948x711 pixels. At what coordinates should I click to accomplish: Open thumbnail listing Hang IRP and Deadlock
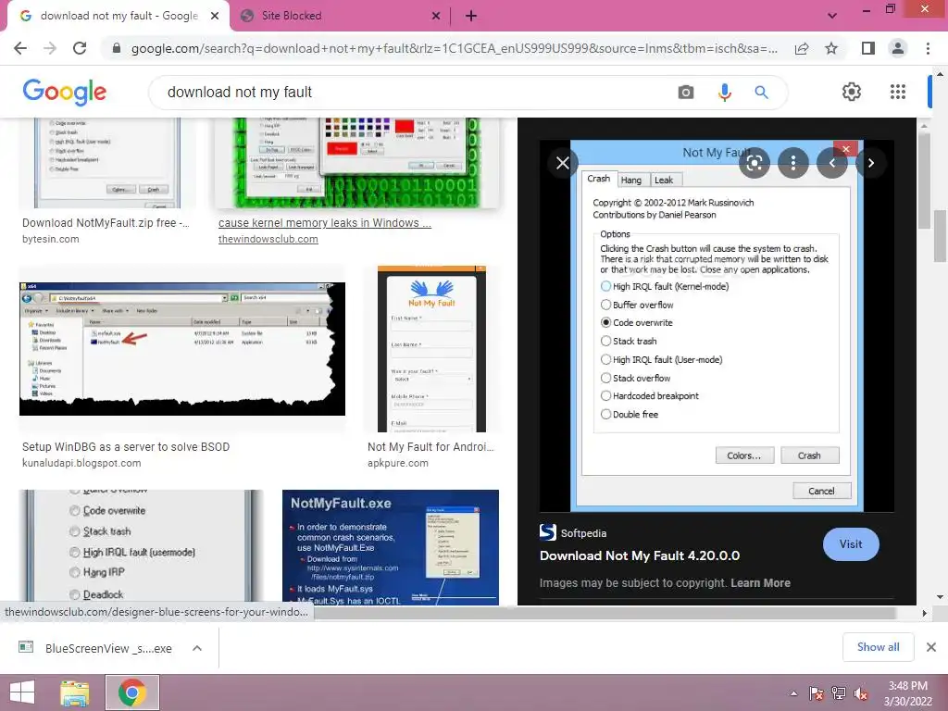click(x=141, y=547)
